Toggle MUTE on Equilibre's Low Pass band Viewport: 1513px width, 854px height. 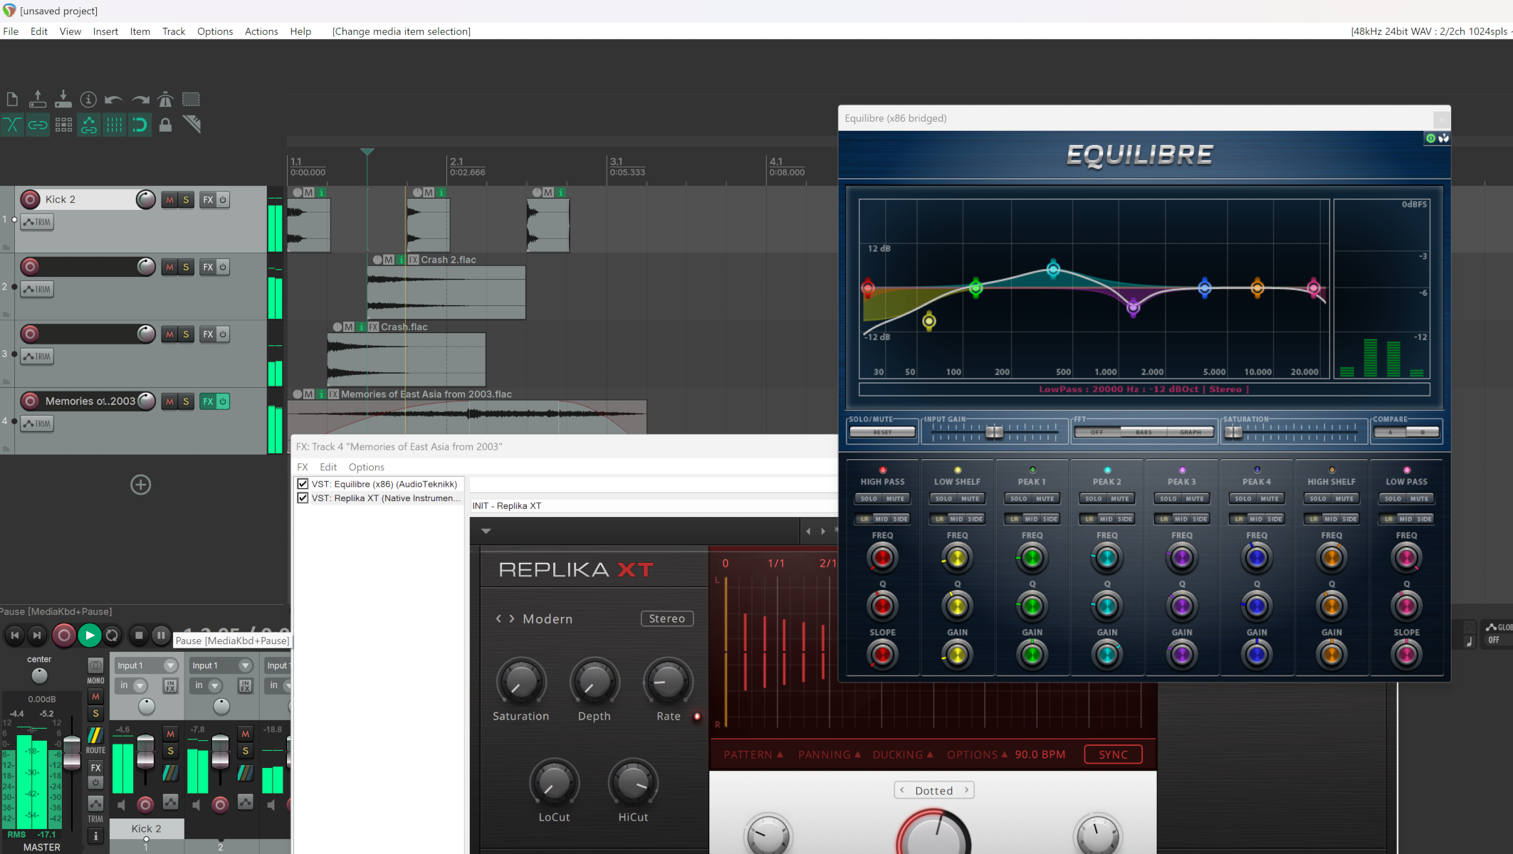1420,499
